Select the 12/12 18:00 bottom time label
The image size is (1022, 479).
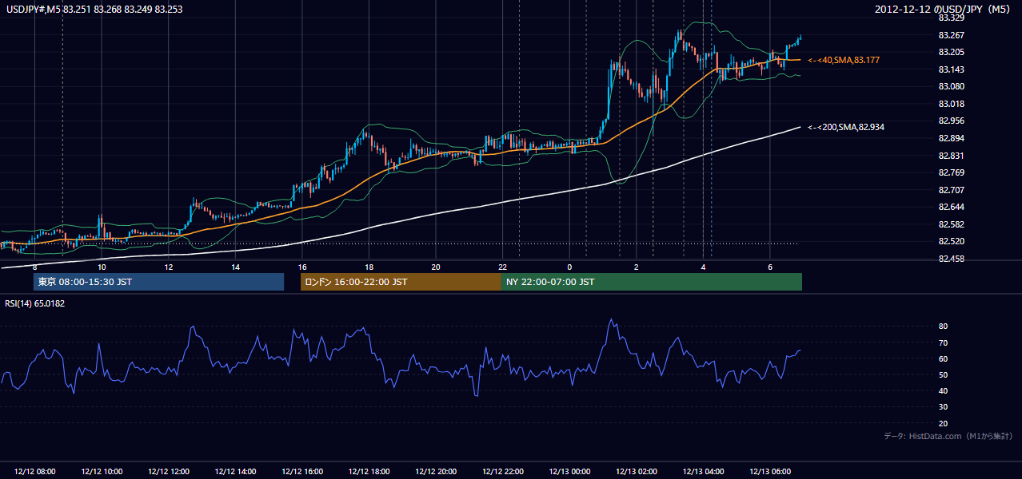click(369, 472)
